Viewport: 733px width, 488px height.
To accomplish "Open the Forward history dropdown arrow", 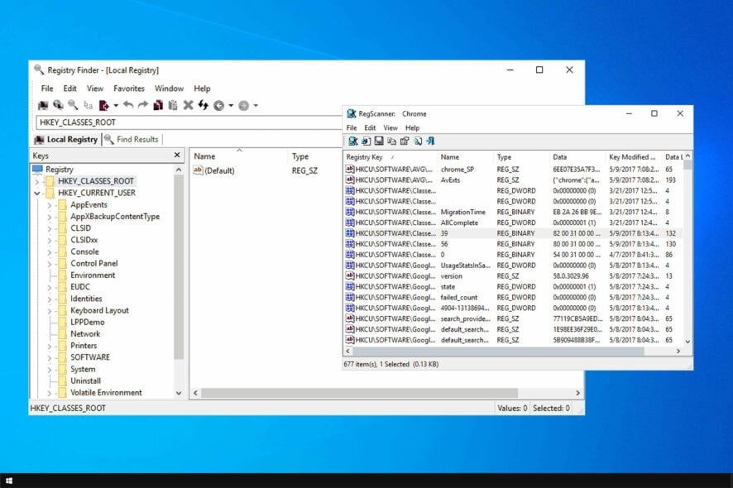I will point(256,106).
